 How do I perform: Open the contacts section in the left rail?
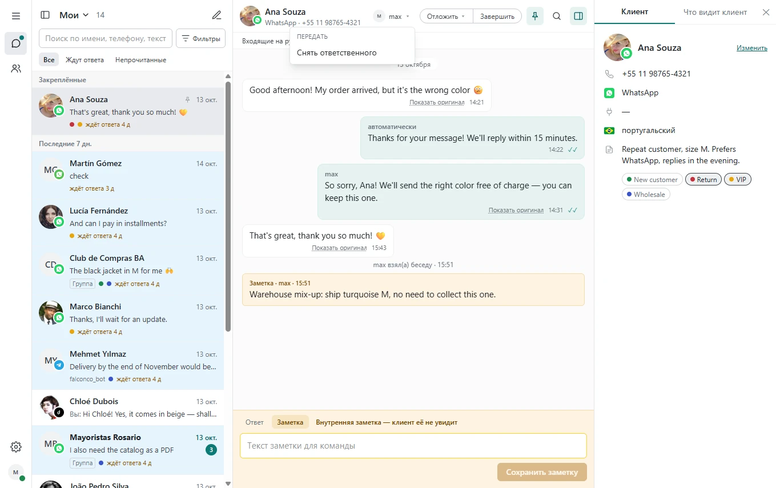click(x=16, y=69)
